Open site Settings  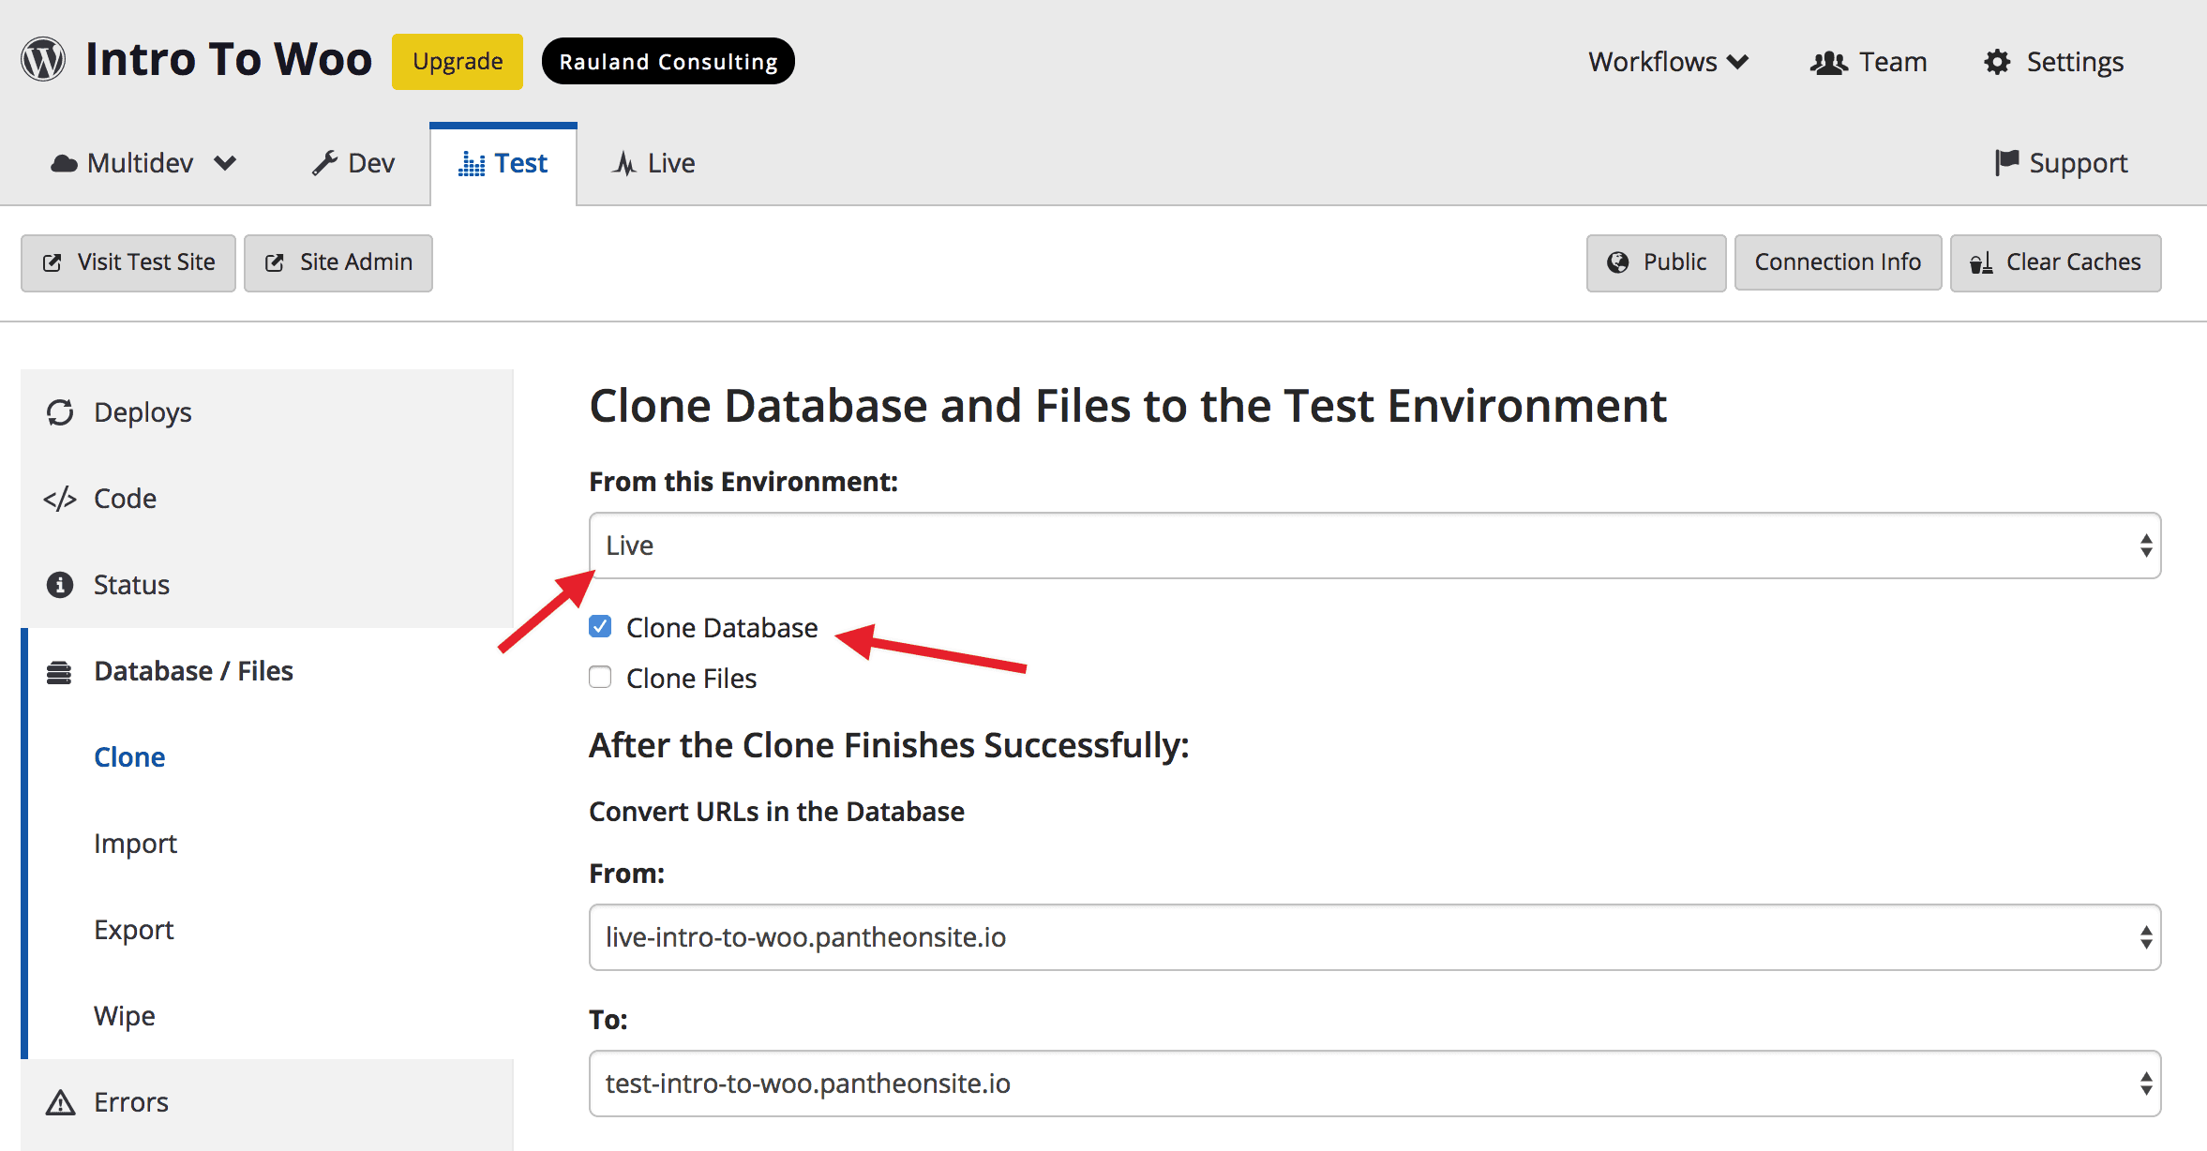click(2053, 62)
